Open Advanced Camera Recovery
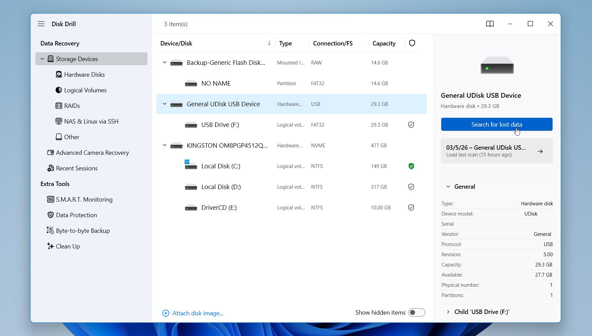This screenshot has height=336, width=592. (x=92, y=153)
